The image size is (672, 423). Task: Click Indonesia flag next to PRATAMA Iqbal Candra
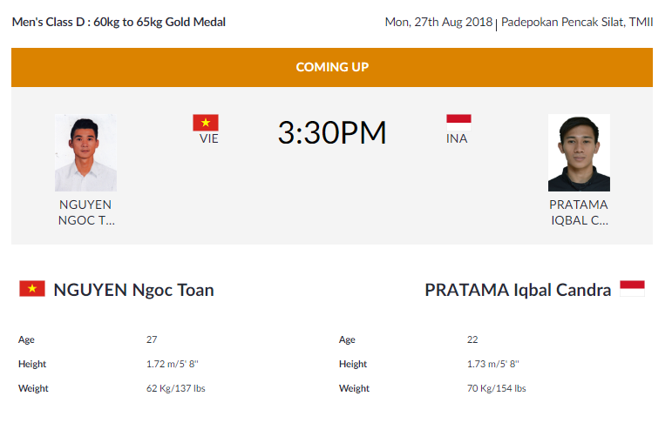click(632, 289)
